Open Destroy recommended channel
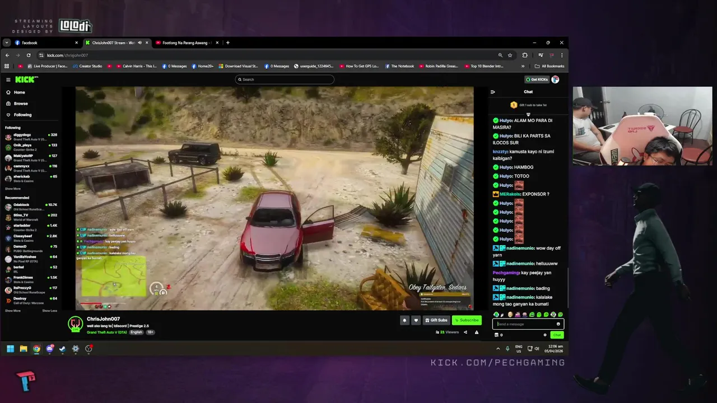The width and height of the screenshot is (717, 403). point(32,300)
